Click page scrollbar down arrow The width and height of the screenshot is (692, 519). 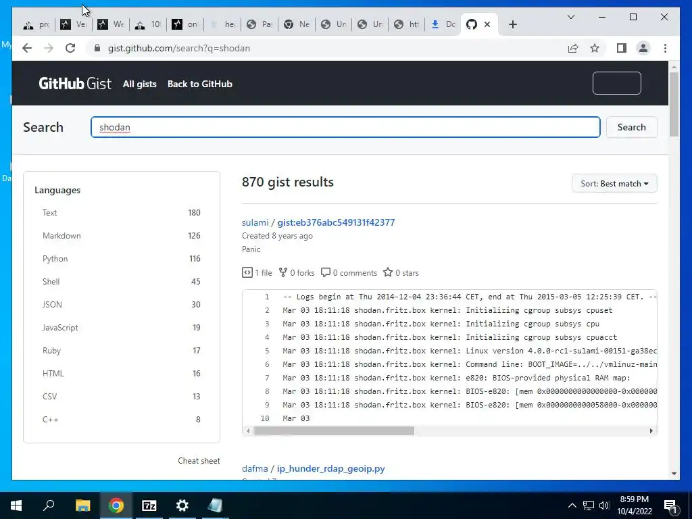tap(674, 474)
